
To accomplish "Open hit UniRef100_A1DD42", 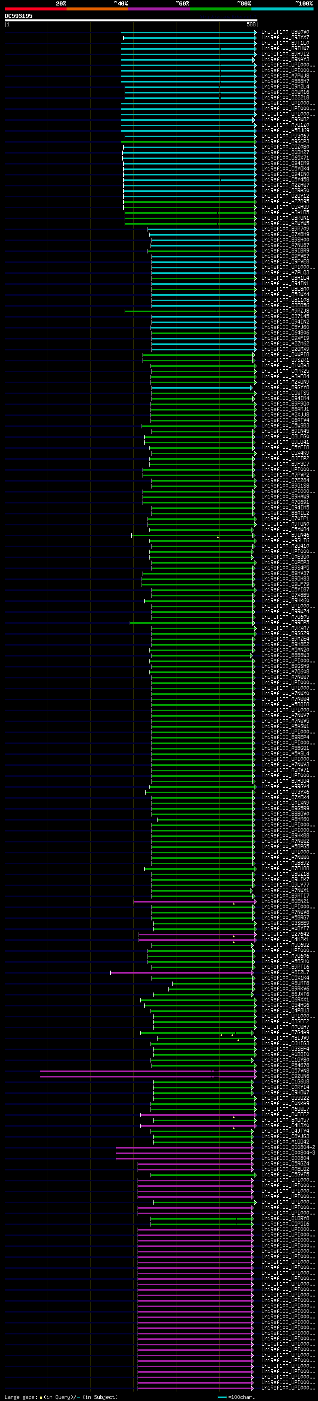I will coord(285,1142).
